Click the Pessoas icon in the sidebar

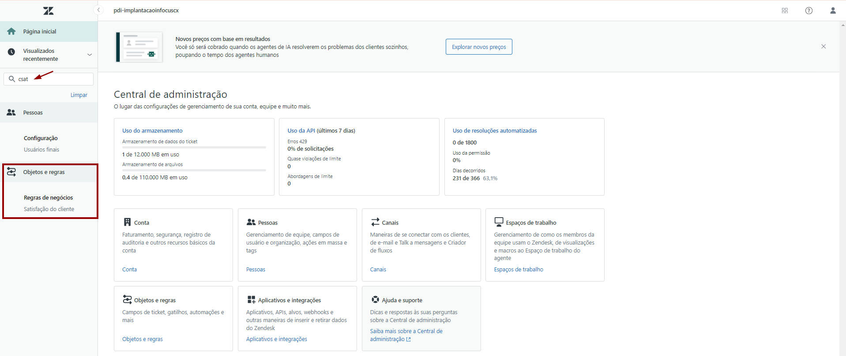(x=11, y=112)
